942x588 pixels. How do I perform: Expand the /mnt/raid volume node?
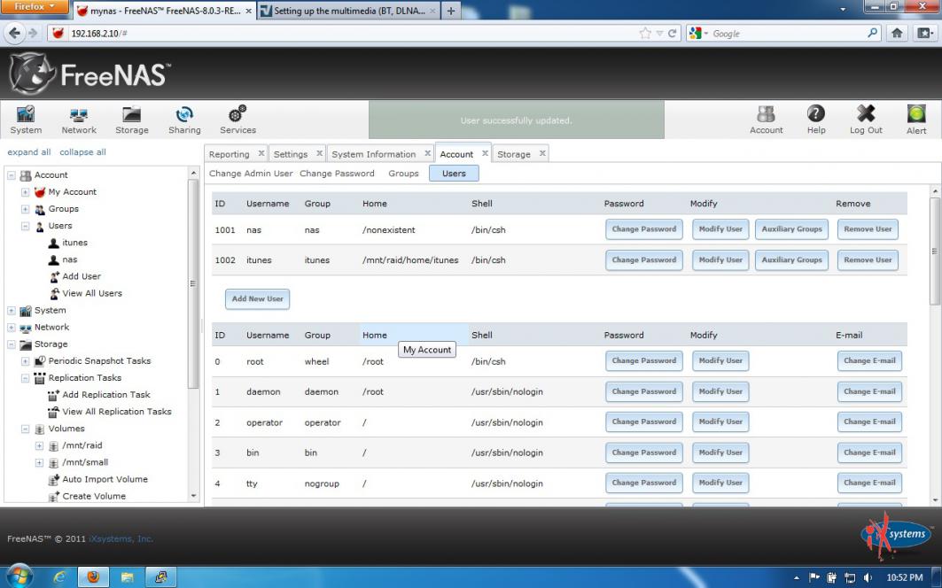point(39,445)
